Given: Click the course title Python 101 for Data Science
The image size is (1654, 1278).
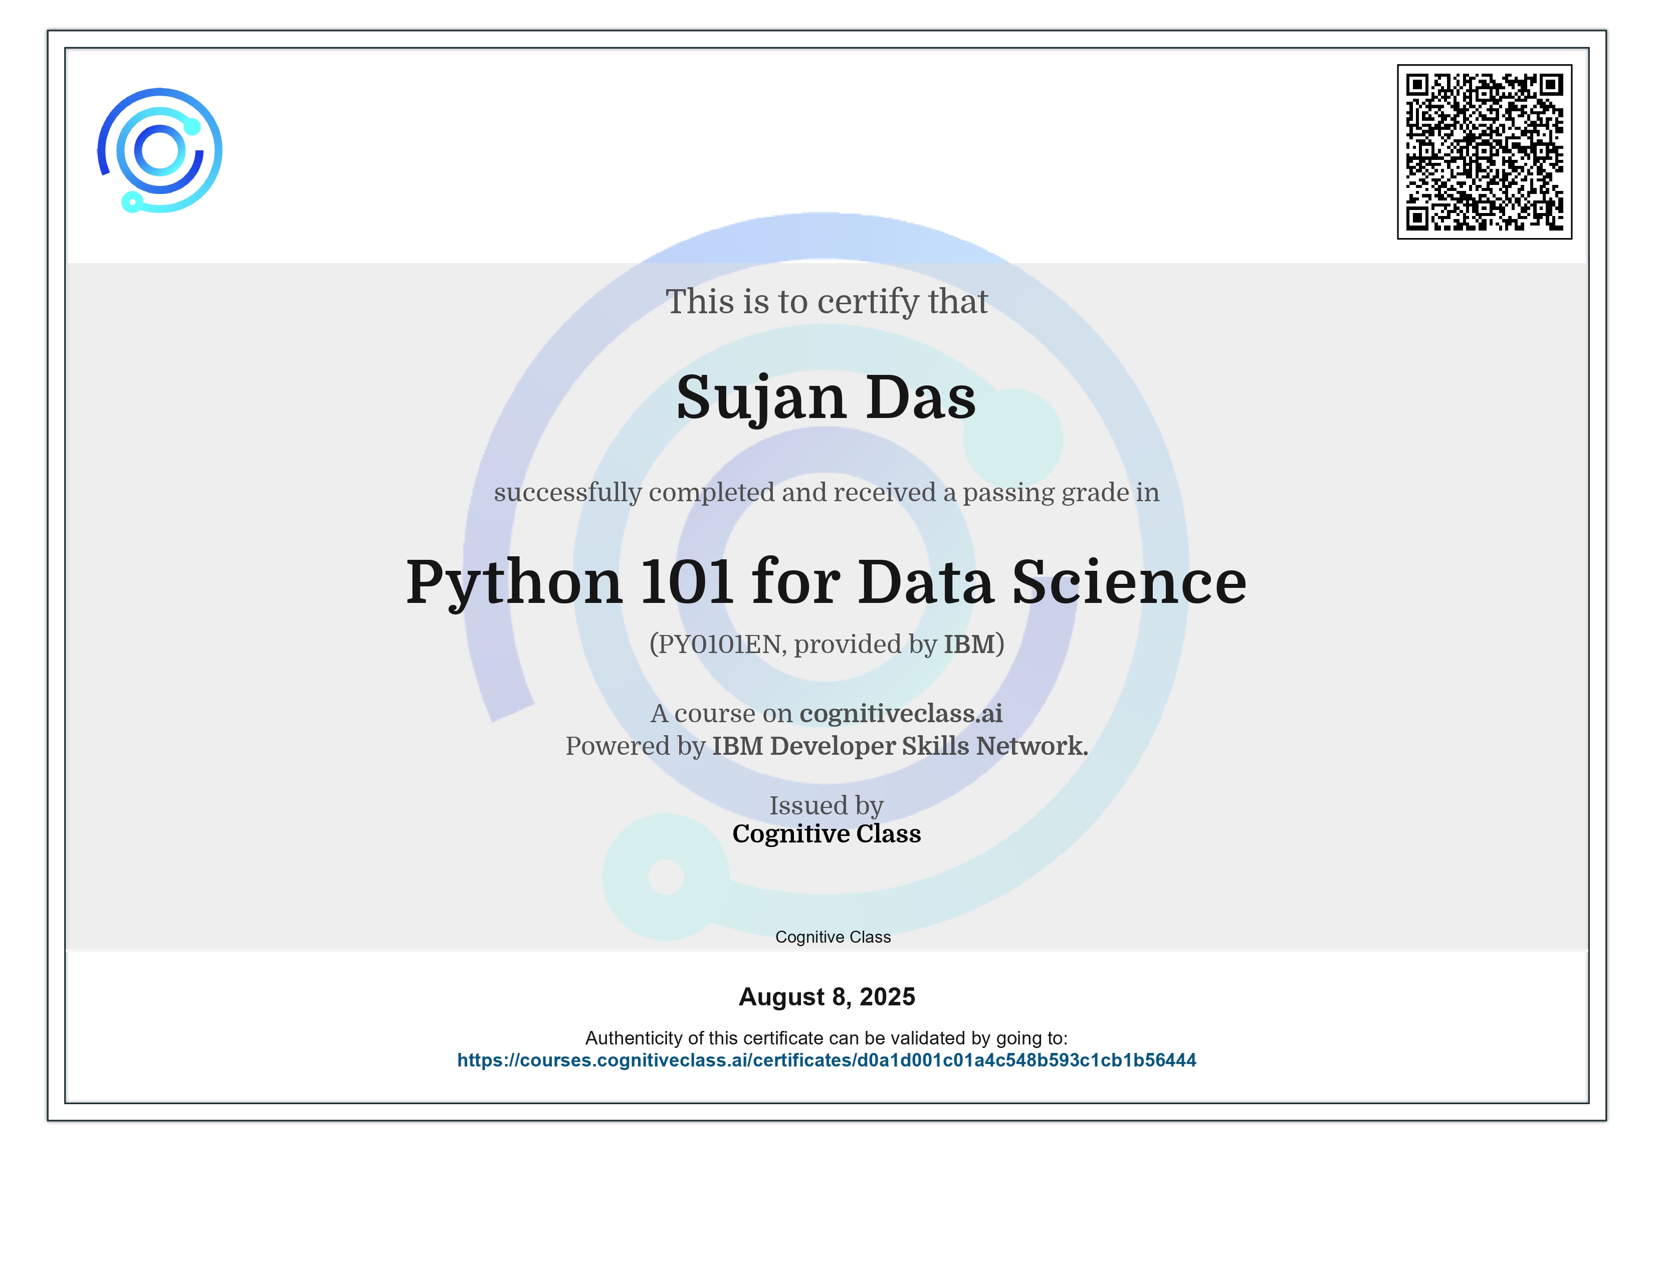Looking at the screenshot, I should coord(827,582).
